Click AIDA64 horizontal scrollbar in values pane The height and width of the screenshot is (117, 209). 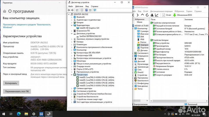tap(169, 101)
